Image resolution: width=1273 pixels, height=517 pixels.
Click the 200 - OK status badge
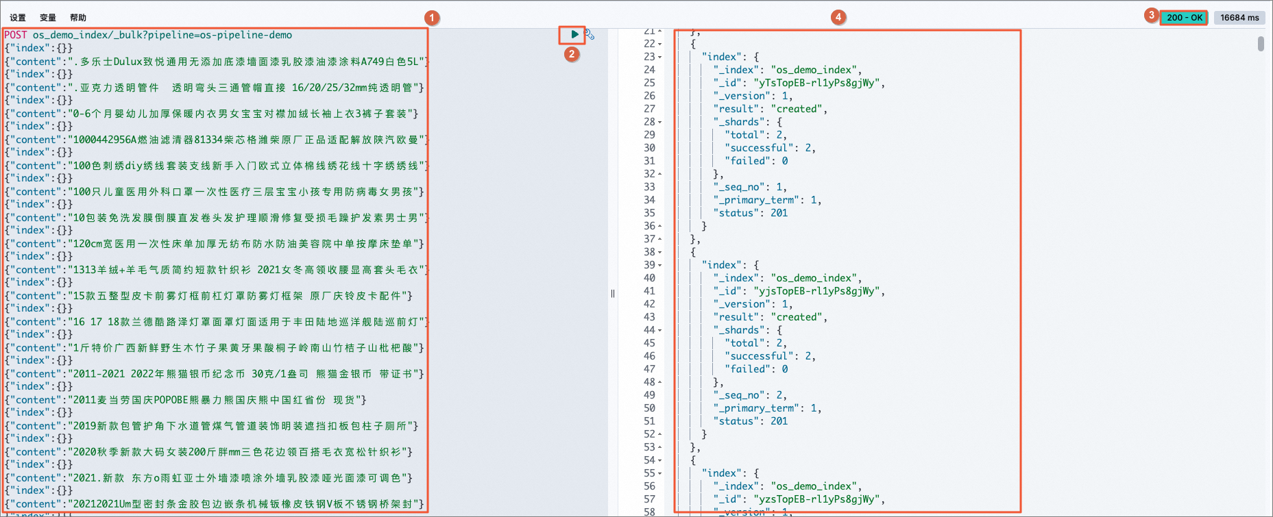tap(1185, 18)
